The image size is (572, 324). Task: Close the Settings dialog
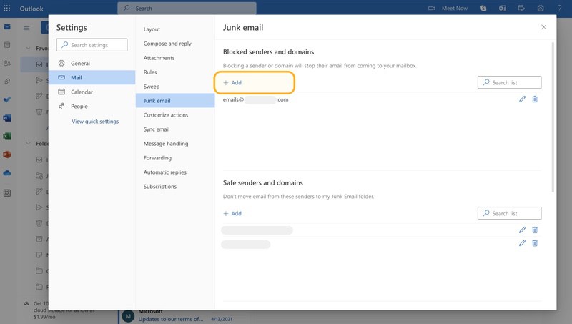click(543, 27)
